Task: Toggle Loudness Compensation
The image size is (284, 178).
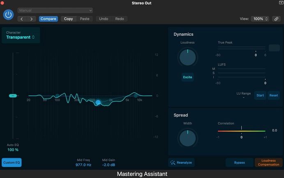Action: click(268, 162)
